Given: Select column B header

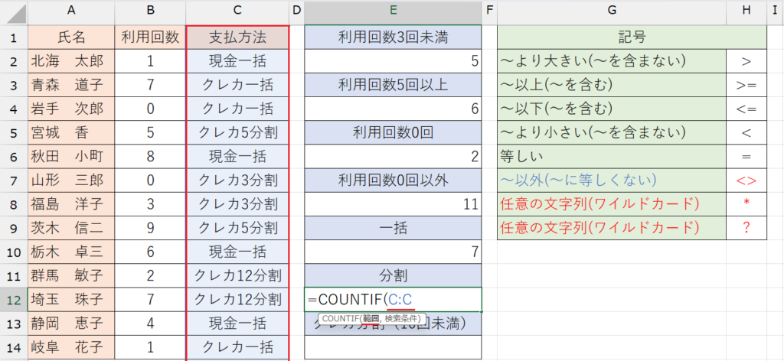Looking at the screenshot, I should pyautogui.click(x=150, y=12).
